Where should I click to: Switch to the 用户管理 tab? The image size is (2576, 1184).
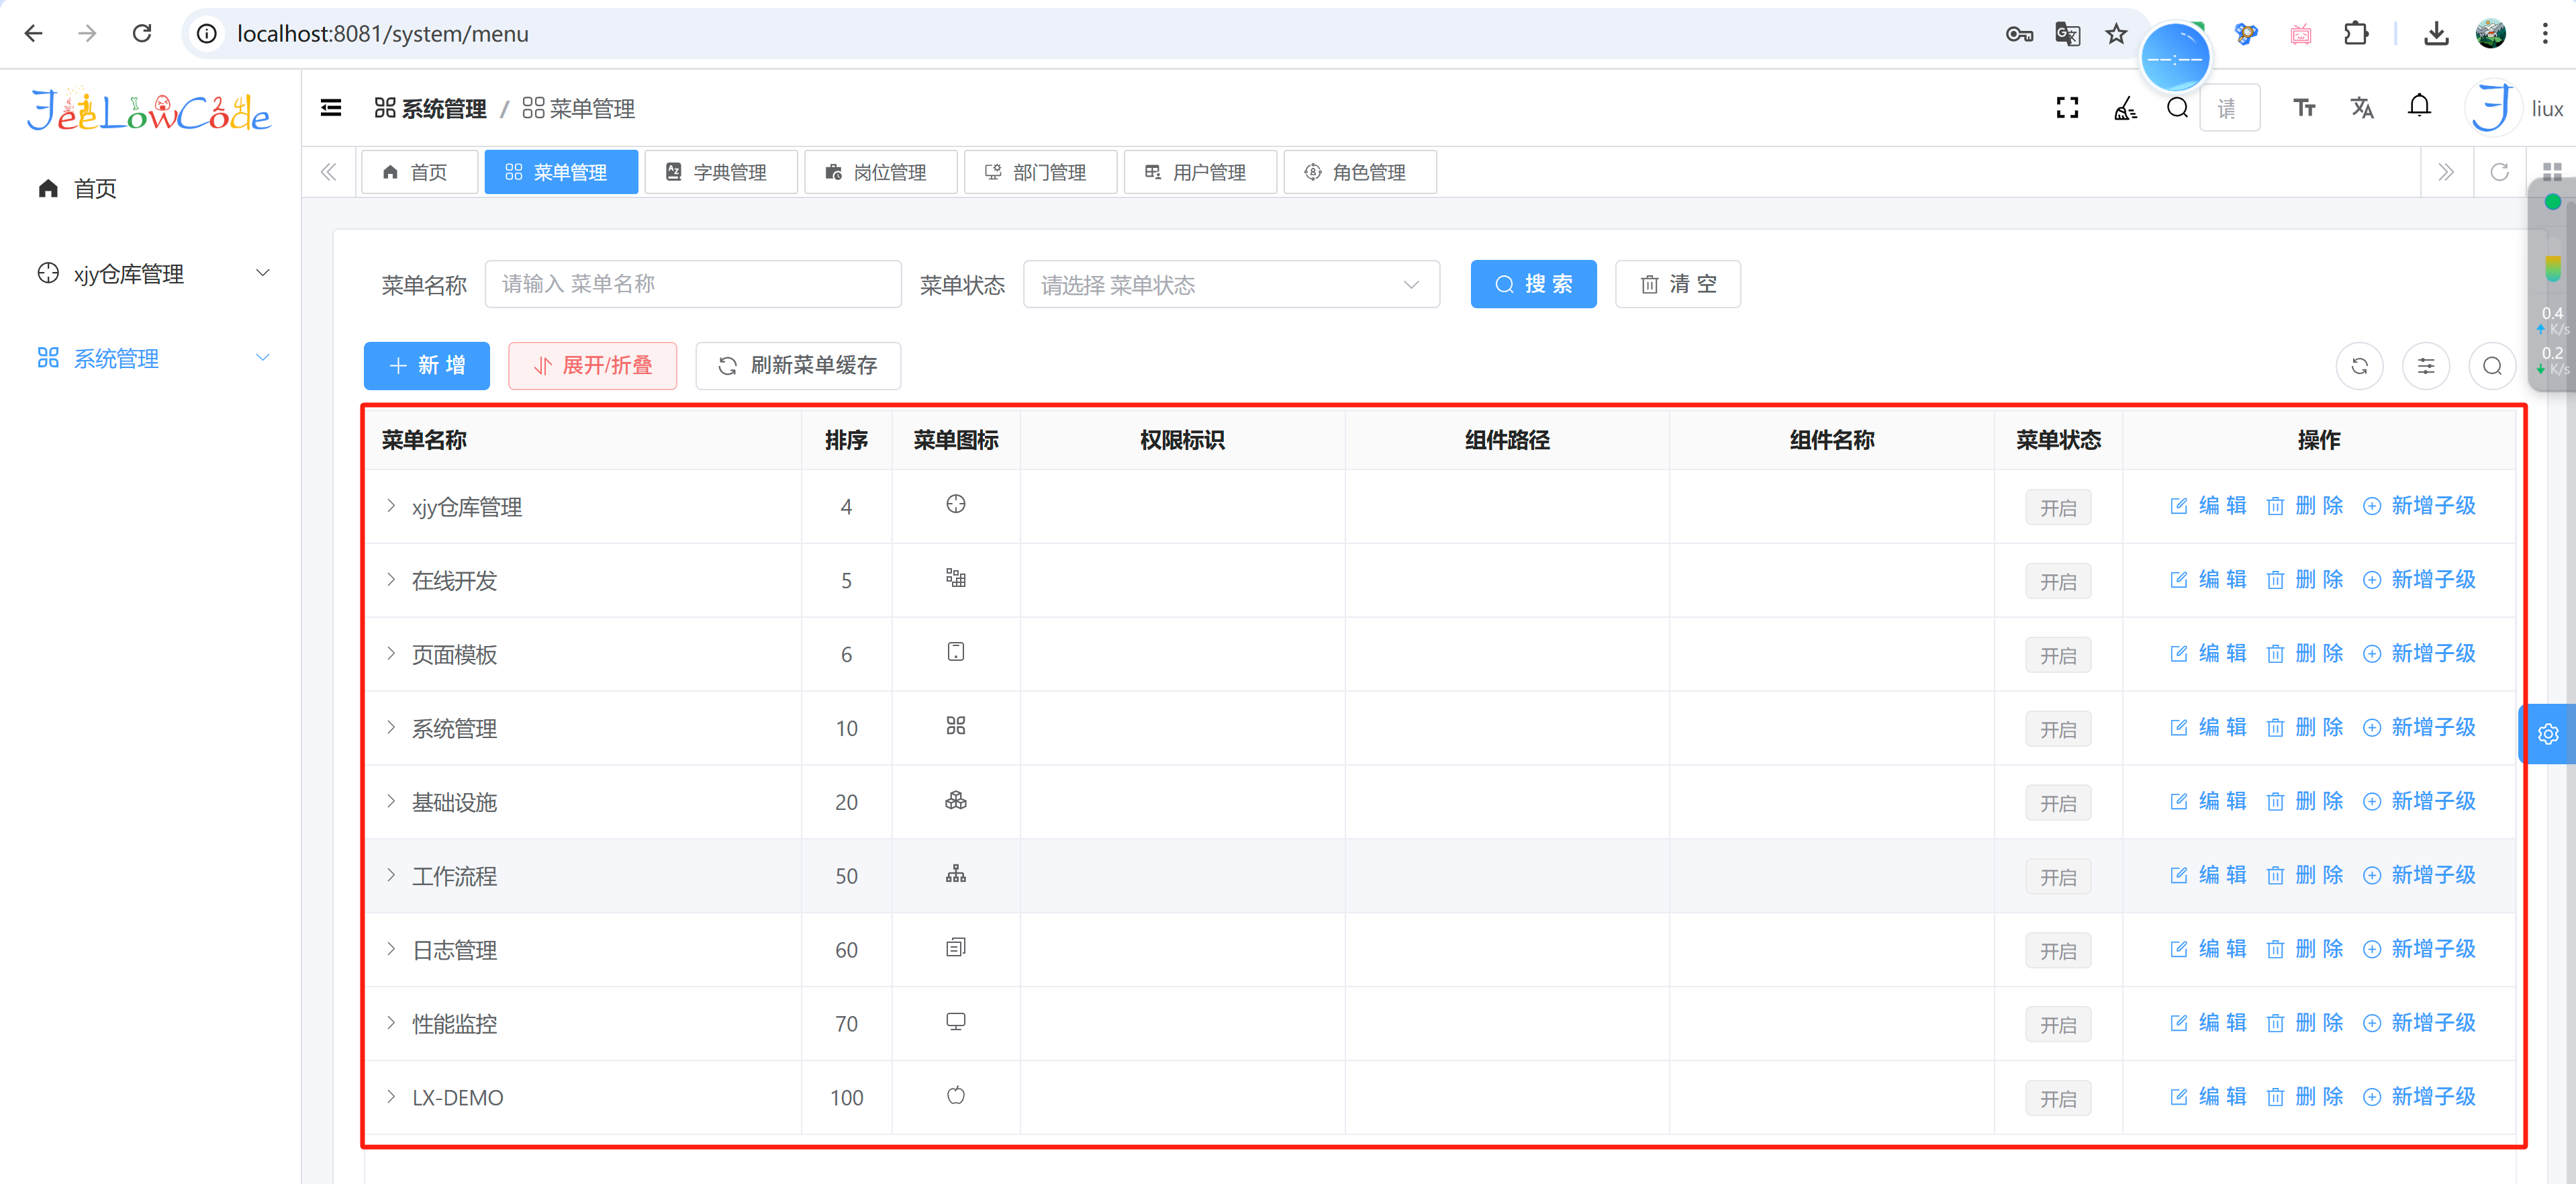[x=1199, y=172]
